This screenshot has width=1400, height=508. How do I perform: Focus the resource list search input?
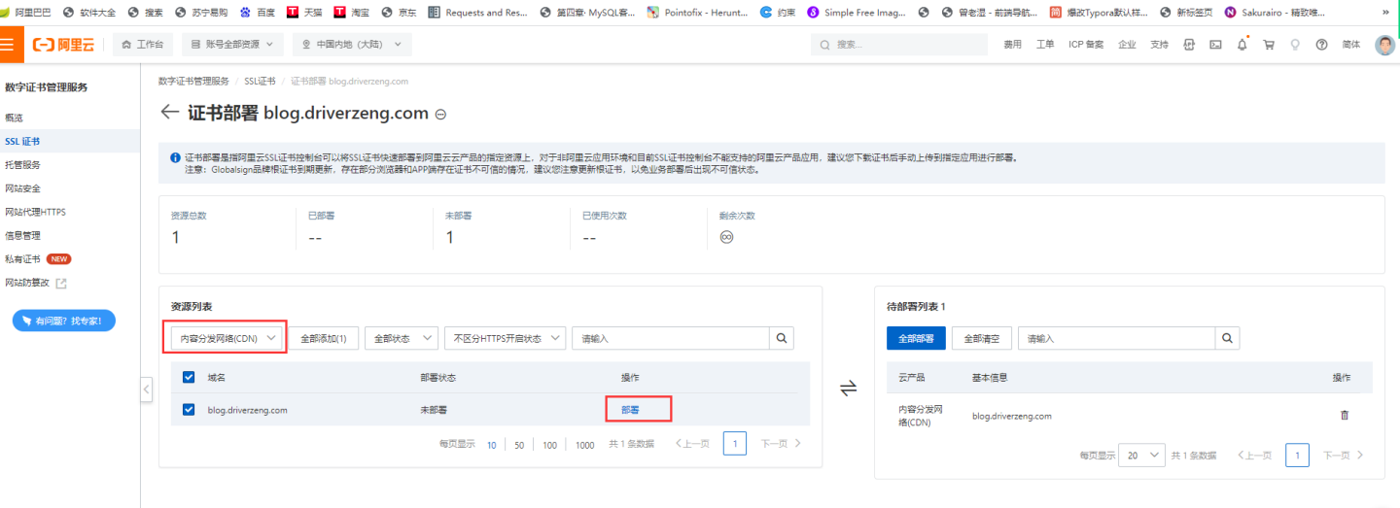(671, 338)
